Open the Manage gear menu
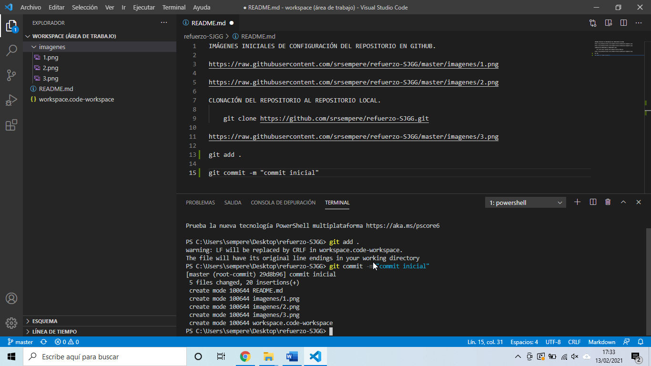Viewport: 651px width, 366px height. click(11, 323)
